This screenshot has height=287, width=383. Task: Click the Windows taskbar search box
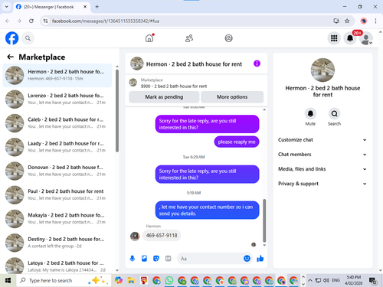(64, 281)
